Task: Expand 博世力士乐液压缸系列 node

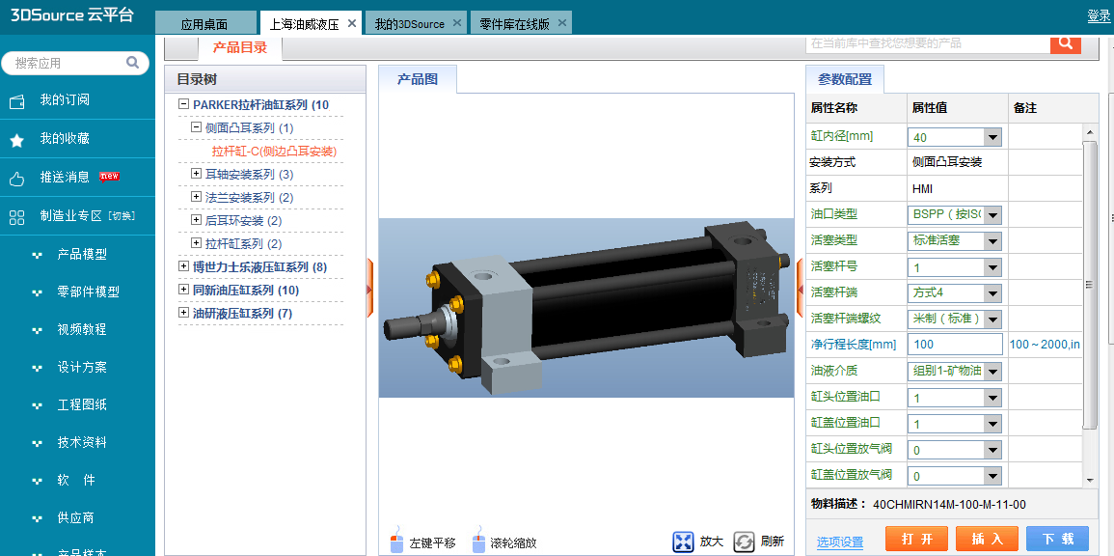Action: click(x=184, y=265)
